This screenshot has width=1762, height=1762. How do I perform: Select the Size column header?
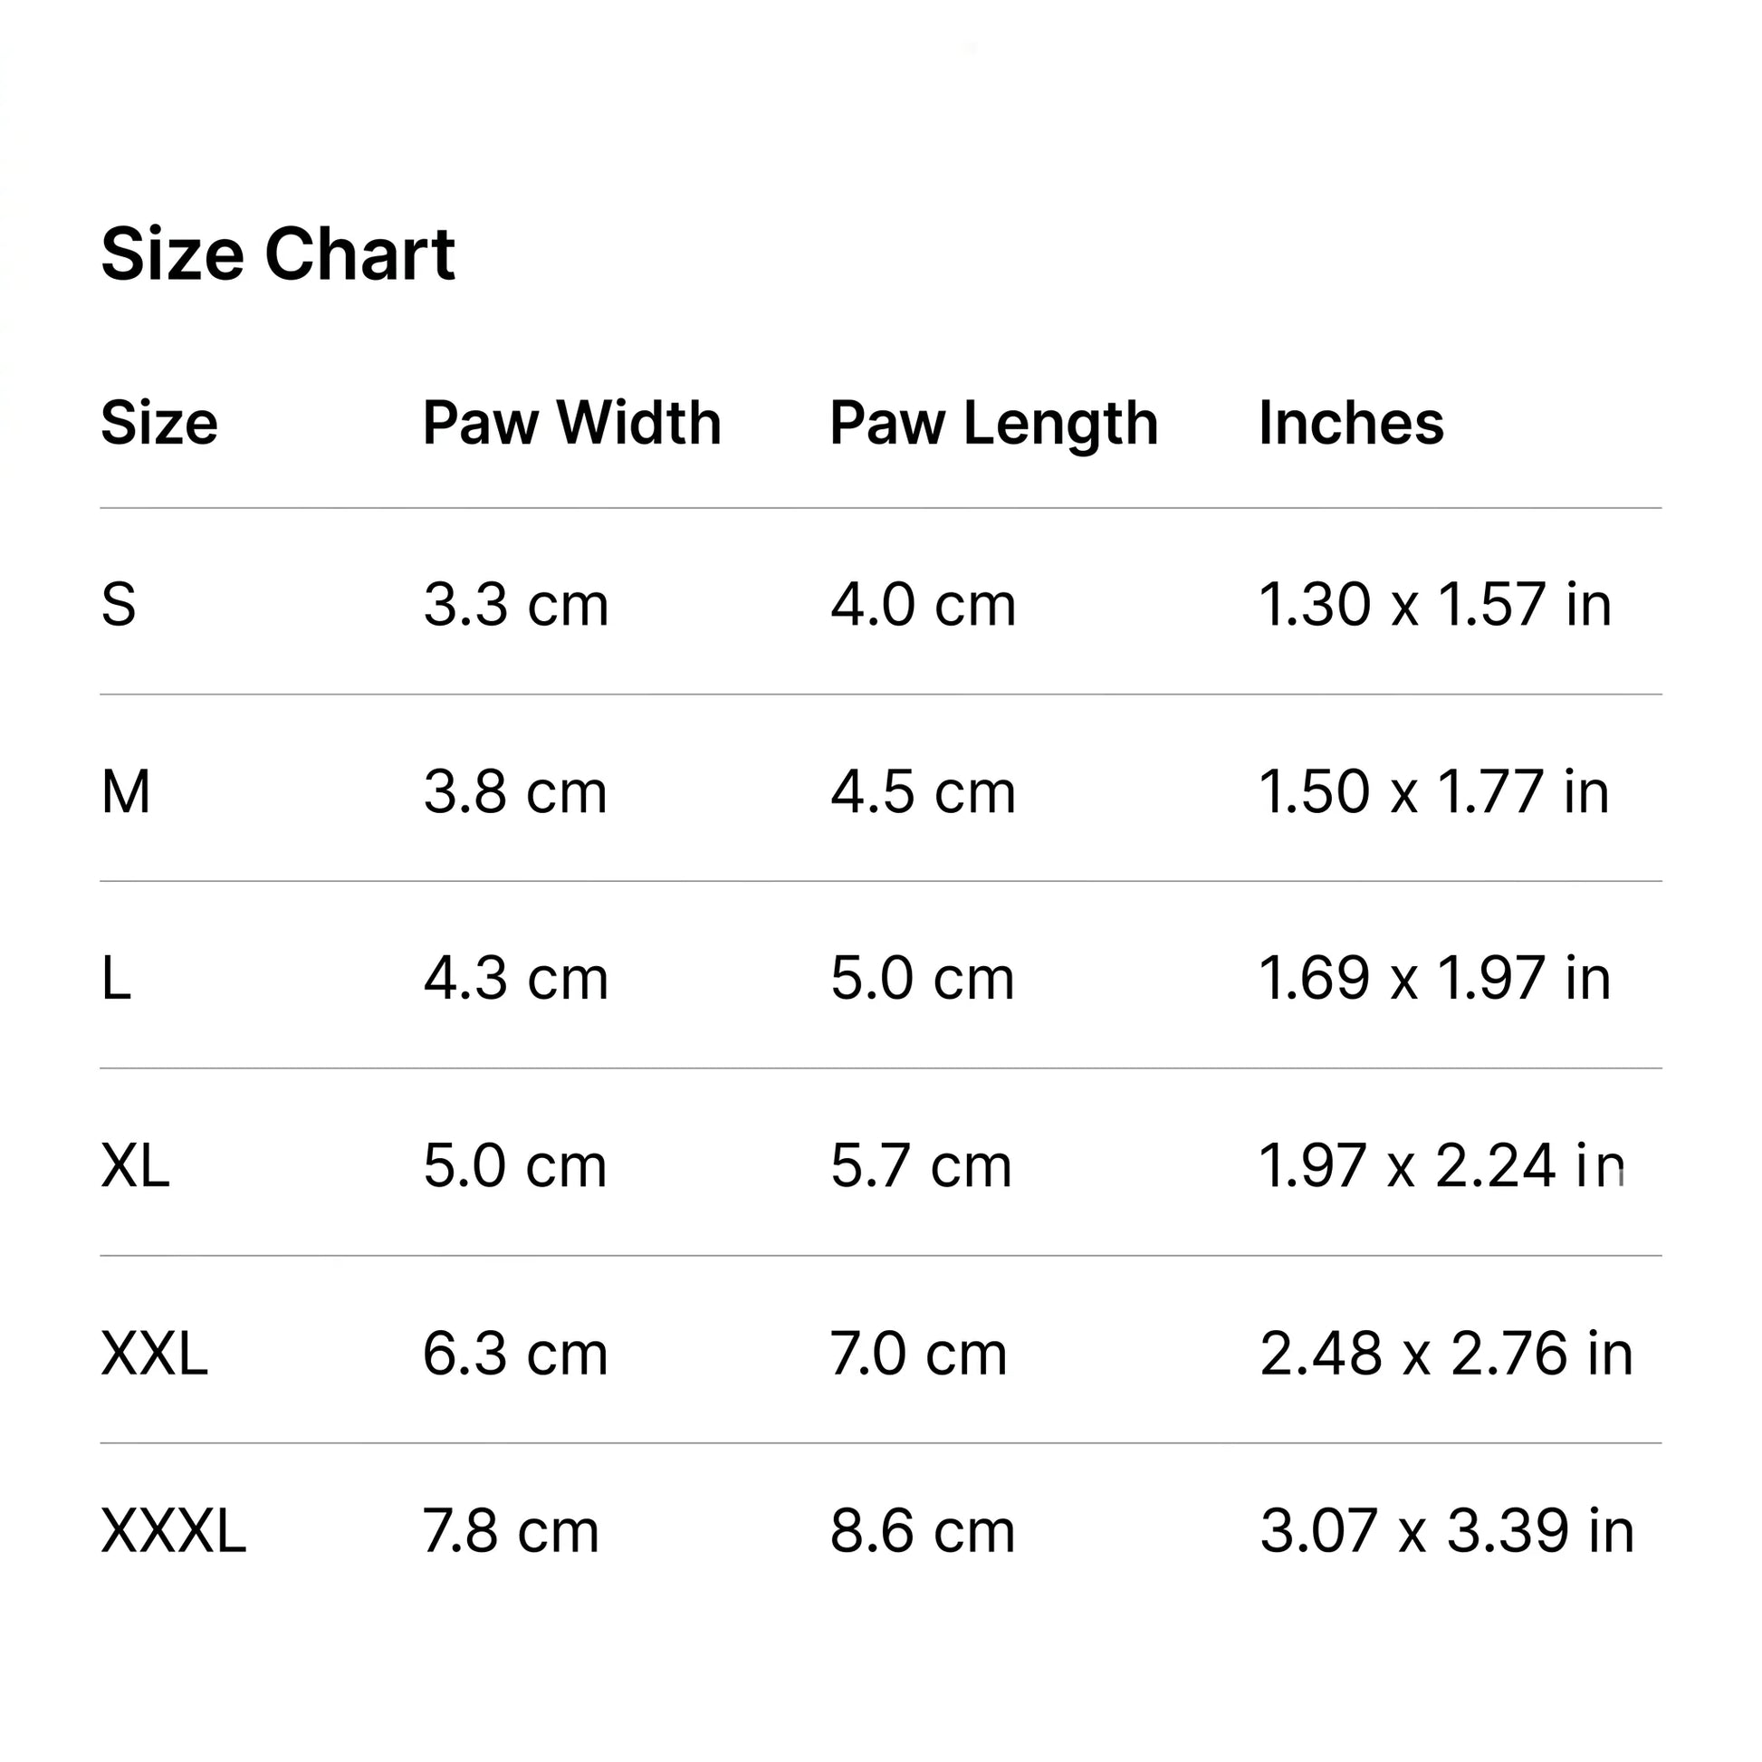(158, 422)
